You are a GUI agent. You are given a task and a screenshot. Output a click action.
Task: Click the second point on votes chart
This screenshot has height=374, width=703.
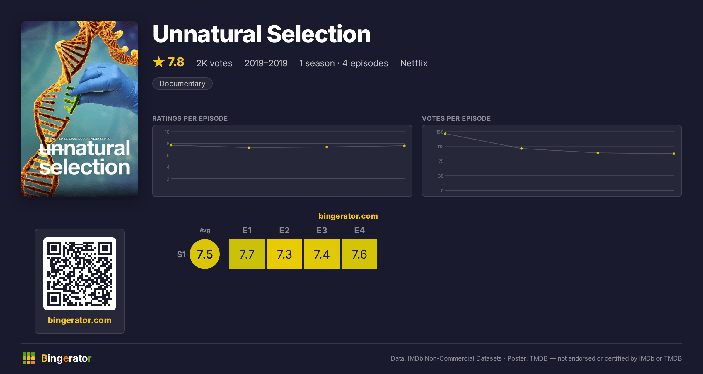pos(521,149)
